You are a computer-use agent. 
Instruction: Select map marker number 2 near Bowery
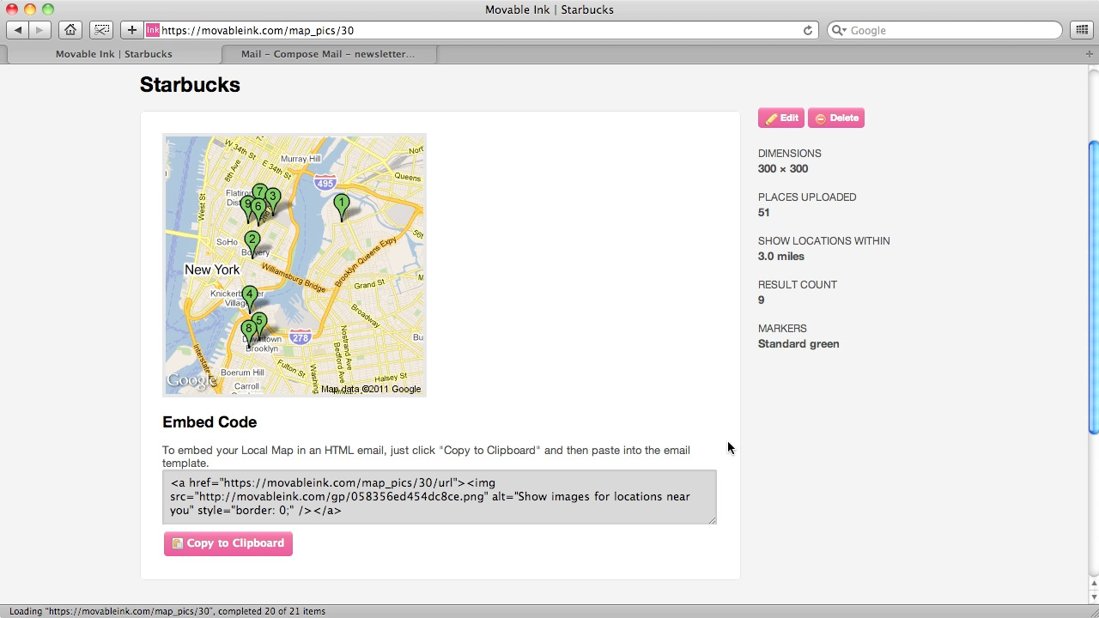(x=252, y=245)
